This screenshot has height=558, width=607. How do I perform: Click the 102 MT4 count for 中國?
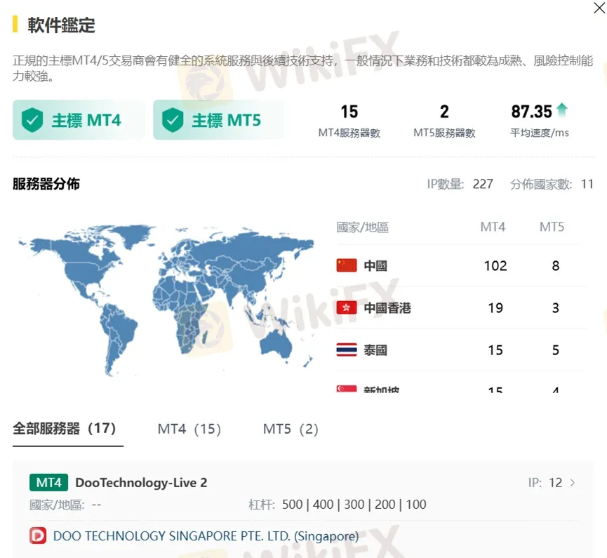tap(495, 265)
